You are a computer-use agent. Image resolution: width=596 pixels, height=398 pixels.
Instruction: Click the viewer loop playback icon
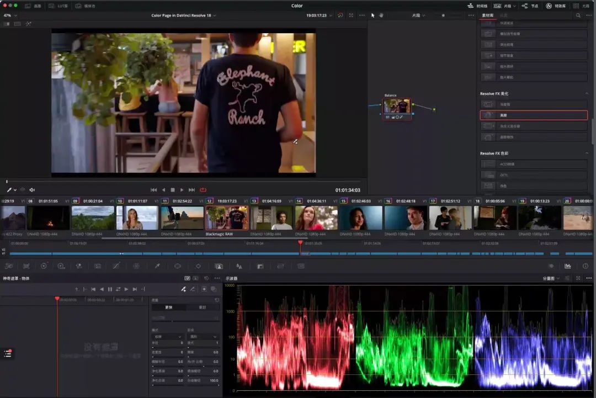pyautogui.click(x=203, y=190)
